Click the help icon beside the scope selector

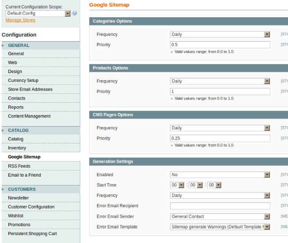pyautogui.click(x=74, y=13)
